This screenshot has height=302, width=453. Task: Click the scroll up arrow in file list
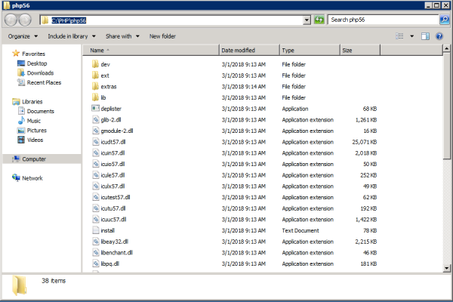pyautogui.click(x=447, y=48)
